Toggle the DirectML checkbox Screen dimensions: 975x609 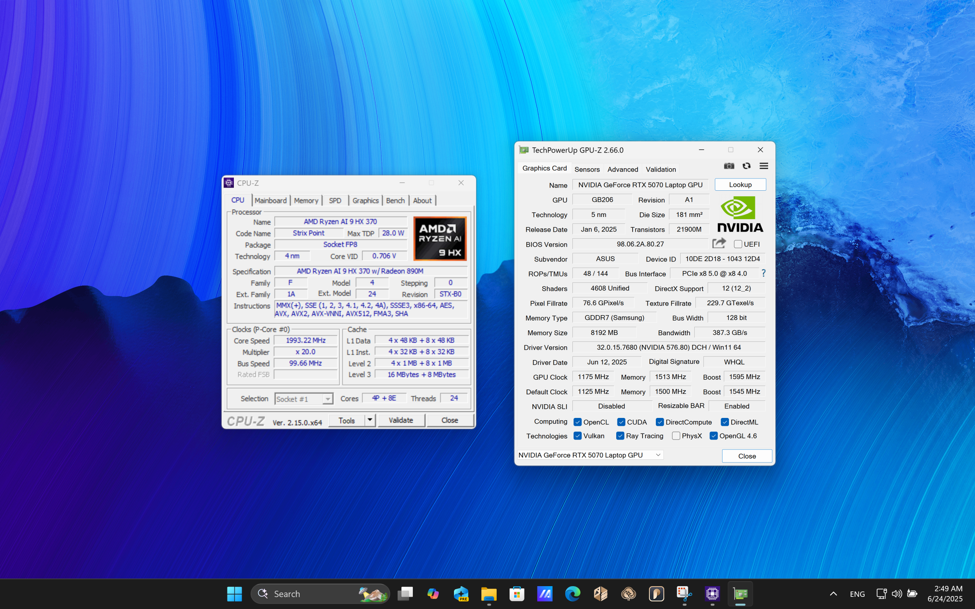pyautogui.click(x=724, y=422)
